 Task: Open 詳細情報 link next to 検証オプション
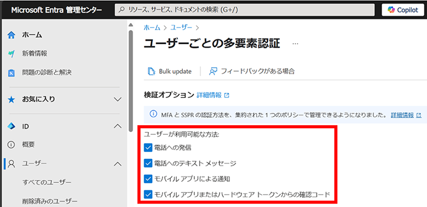209,95
